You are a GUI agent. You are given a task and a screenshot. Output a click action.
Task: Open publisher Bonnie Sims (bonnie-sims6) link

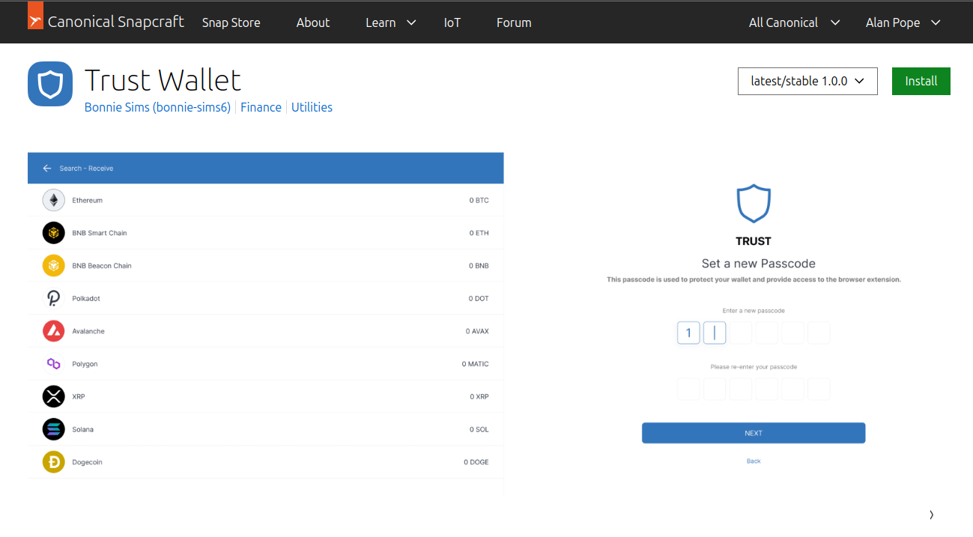coord(157,107)
